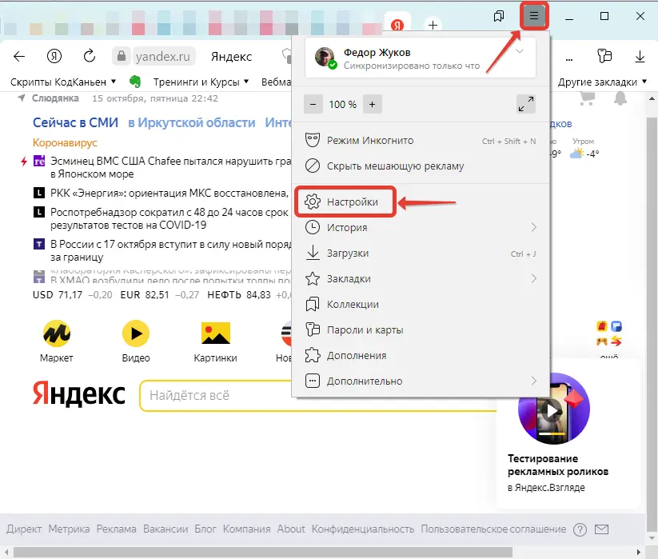The image size is (658, 559).
Task: Click the Сейчас в СМИ link
Action: click(75, 122)
